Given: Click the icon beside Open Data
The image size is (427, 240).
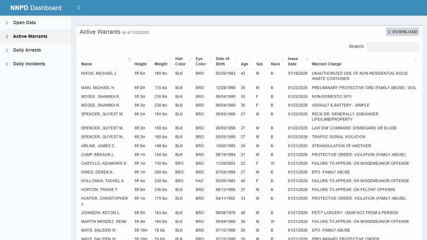Looking at the screenshot, I should [7, 22].
